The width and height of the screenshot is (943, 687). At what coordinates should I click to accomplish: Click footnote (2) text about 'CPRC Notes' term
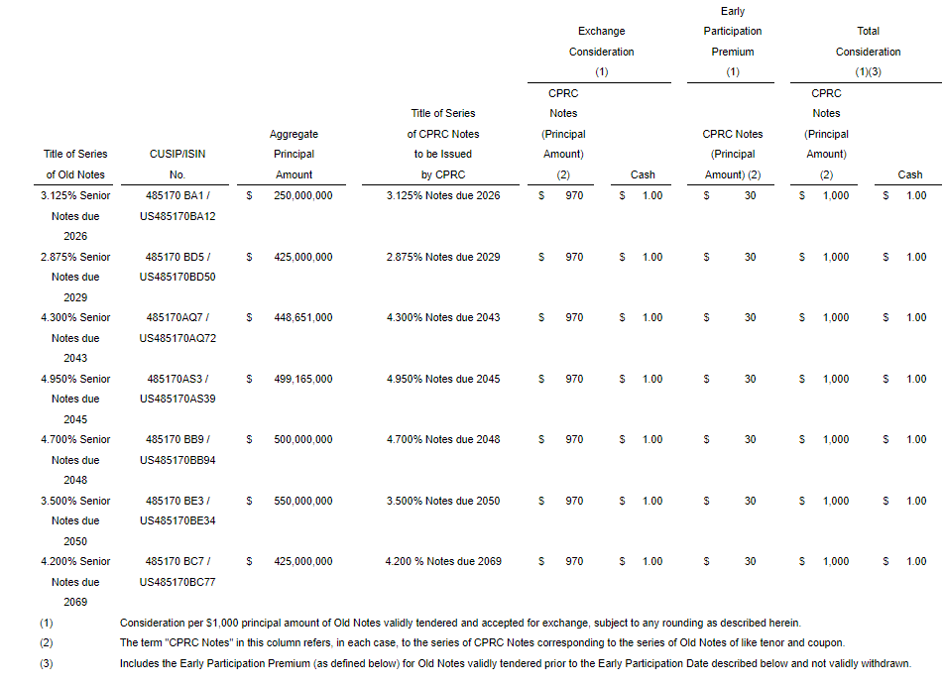point(482,643)
